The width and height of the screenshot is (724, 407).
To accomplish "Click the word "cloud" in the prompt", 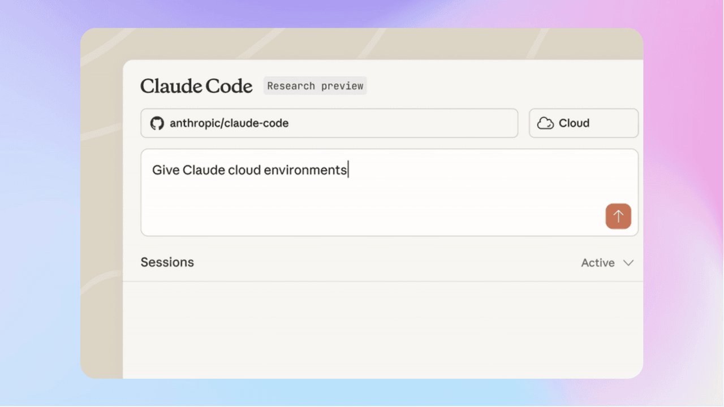I will tap(244, 170).
